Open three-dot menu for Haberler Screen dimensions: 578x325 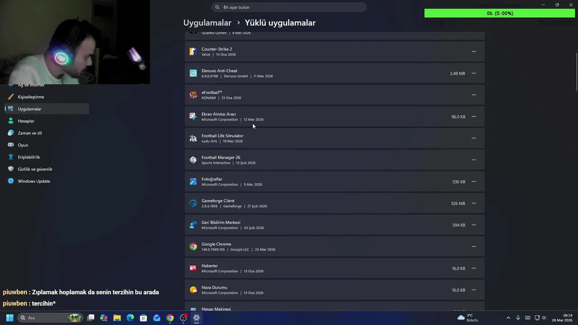point(474,268)
